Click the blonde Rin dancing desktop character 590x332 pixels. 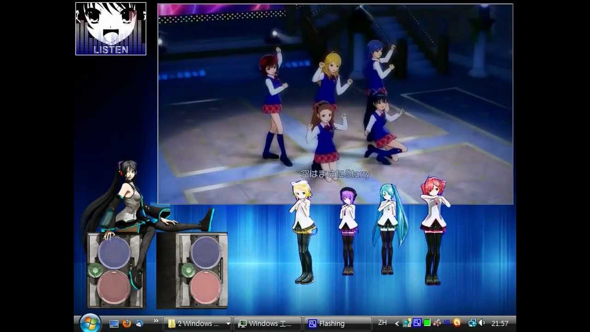point(303,233)
